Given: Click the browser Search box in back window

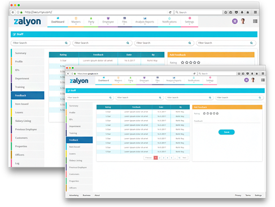Looking at the screenshot, I should click(x=198, y=12).
